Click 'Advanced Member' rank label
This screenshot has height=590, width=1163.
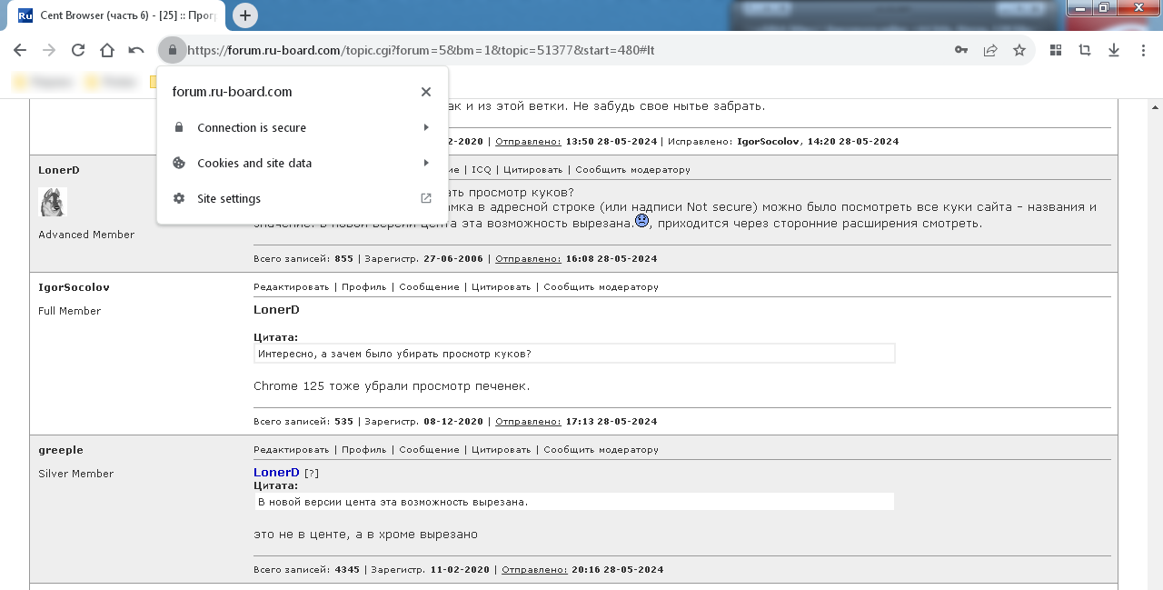point(86,235)
